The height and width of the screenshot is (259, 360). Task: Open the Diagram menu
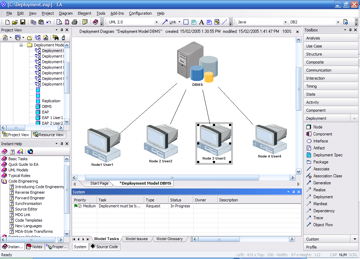65,13
